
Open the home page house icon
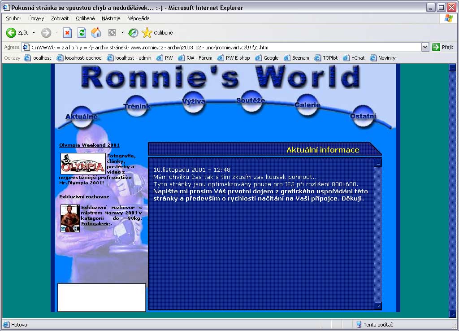(96, 33)
